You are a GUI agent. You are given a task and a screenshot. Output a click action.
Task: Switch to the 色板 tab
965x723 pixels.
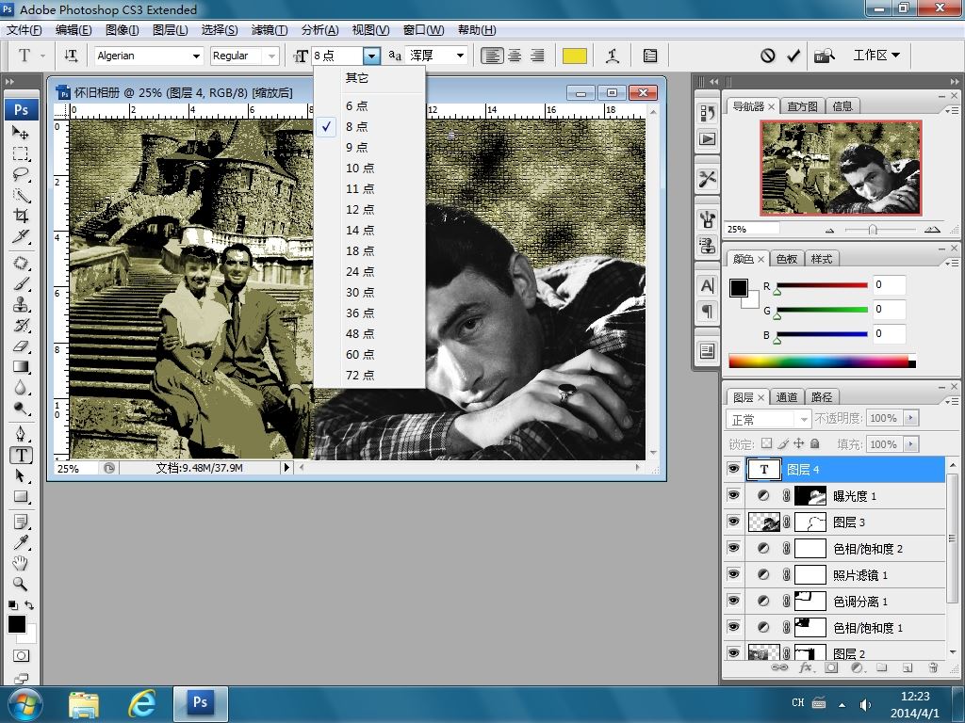(787, 259)
